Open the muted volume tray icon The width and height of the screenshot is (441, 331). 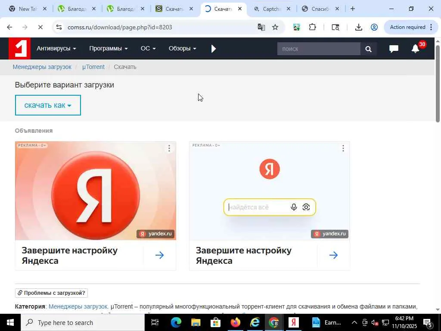[375, 322]
